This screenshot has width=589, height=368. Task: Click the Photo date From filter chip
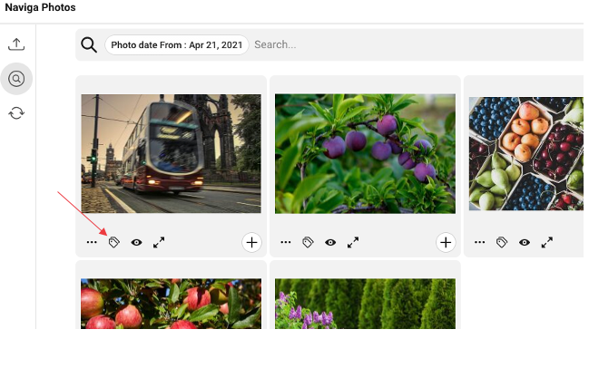click(176, 45)
